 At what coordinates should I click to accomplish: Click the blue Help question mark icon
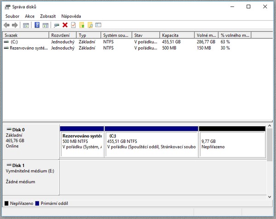tap(37, 25)
